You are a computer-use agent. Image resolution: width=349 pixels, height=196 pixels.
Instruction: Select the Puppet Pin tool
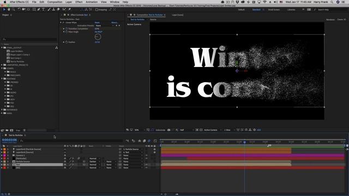click(69, 10)
